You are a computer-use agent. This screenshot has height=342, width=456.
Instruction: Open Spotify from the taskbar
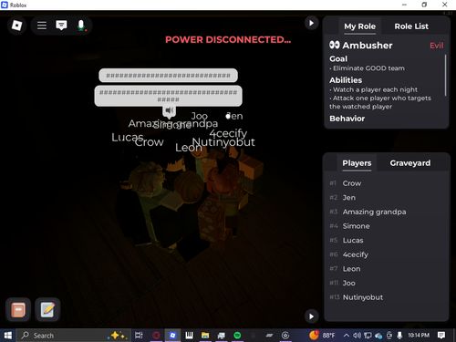237,336
